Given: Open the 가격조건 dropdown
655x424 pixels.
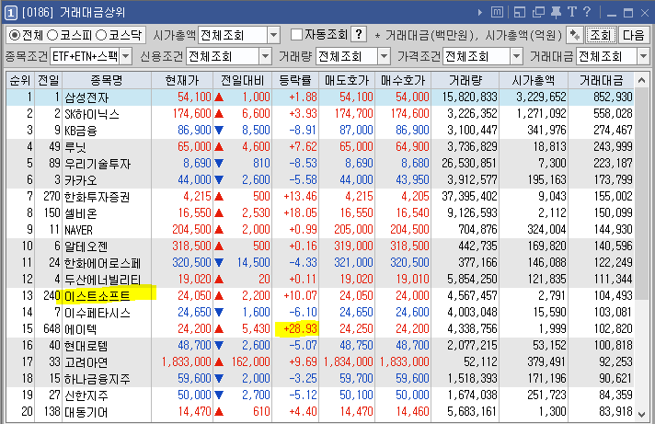Looking at the screenshot, I should pyautogui.click(x=517, y=56).
